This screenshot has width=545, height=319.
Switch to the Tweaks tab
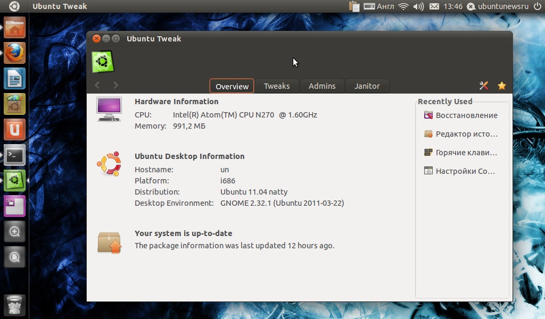277,86
